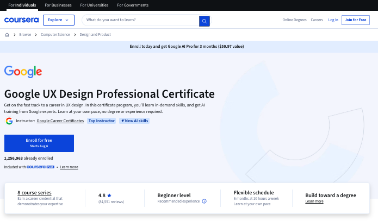Click the info icon beside Recommended experience
378x221 pixels.
point(205,201)
